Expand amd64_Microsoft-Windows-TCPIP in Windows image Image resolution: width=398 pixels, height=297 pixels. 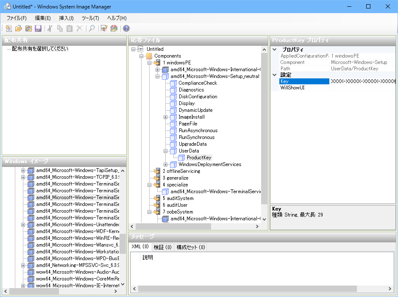click(23, 177)
